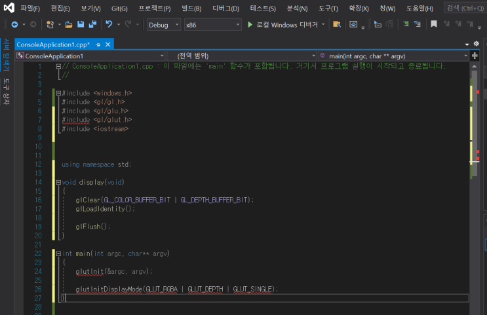Image resolution: width=487 pixels, height=315 pixels.
Task: Click the 검색 (Ctrl+Q) search box
Action: 465,8
